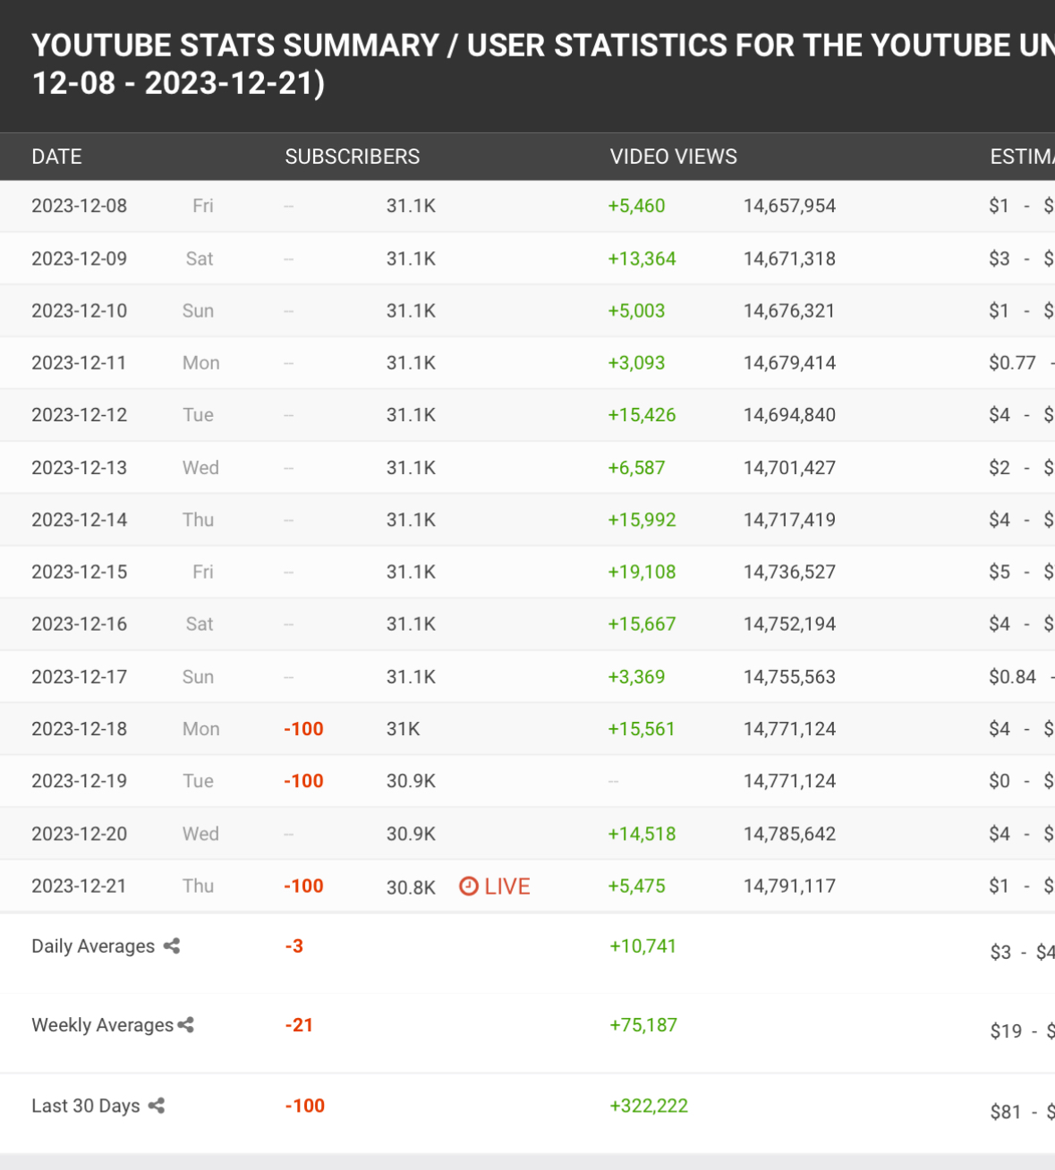Click the +15,667 views gain value
1055x1170 pixels.
(x=642, y=623)
